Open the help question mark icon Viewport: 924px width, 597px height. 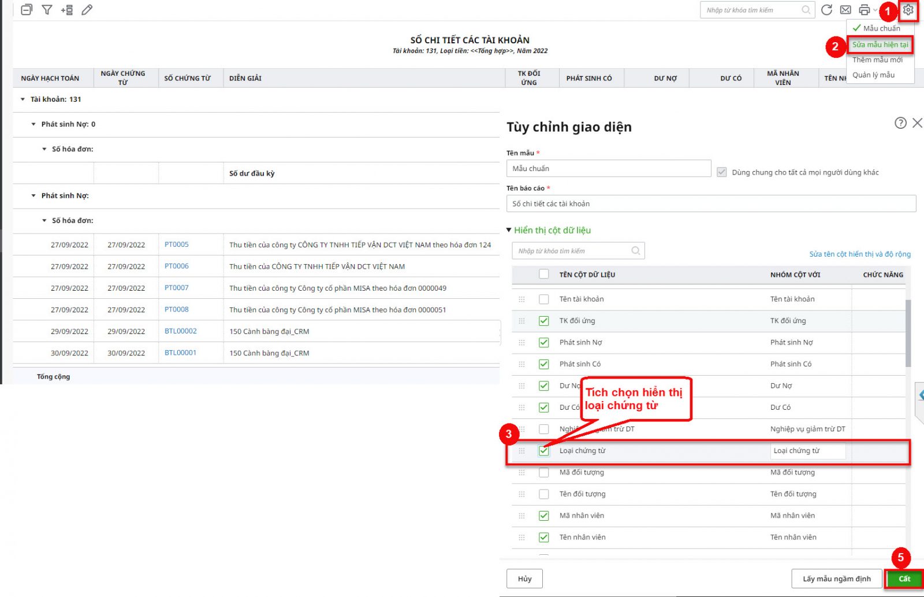point(900,123)
